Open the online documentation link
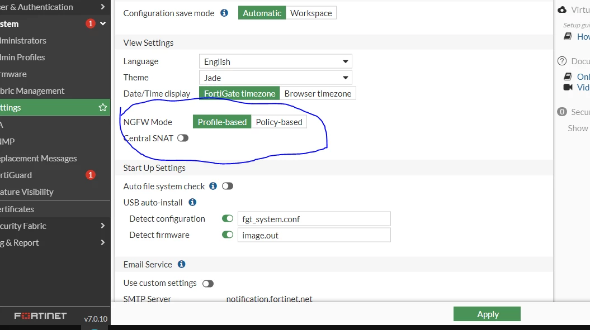Screen dimensions: 590x330 (x=583, y=76)
